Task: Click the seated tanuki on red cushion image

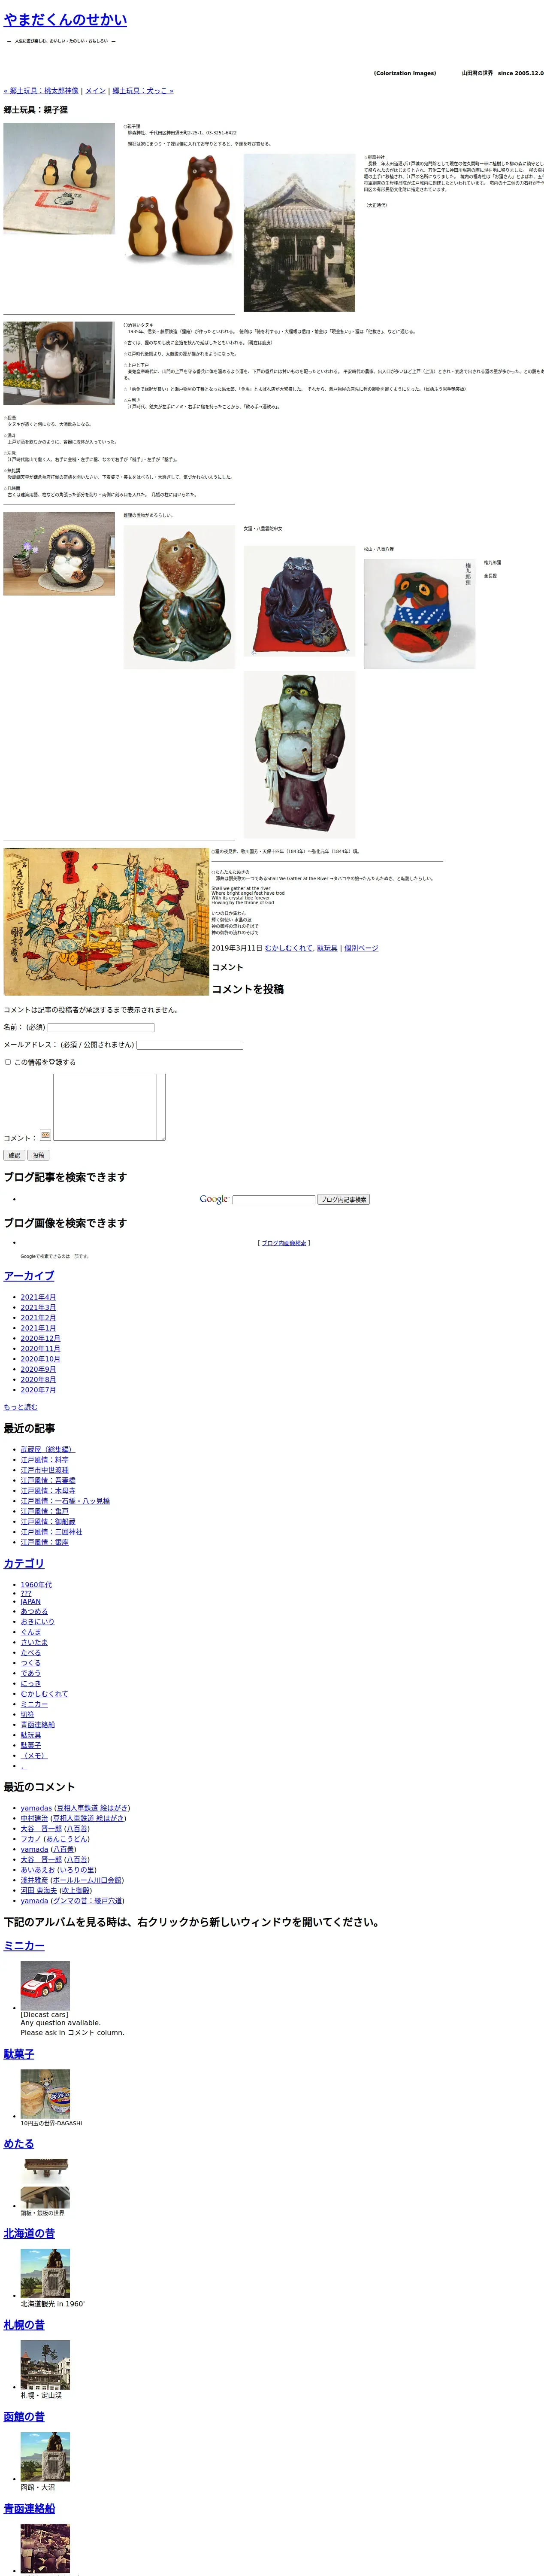Action: [x=299, y=601]
